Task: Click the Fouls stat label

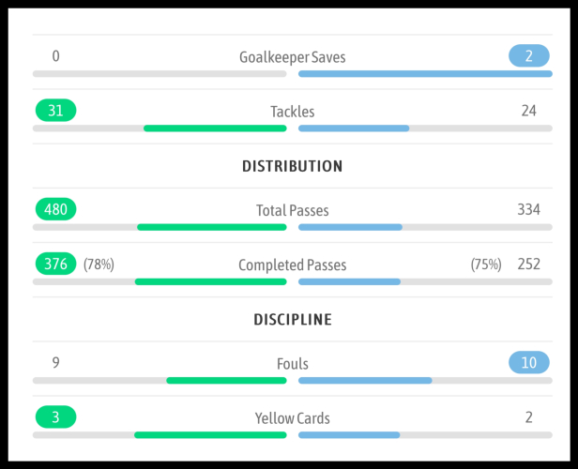Action: pos(292,364)
